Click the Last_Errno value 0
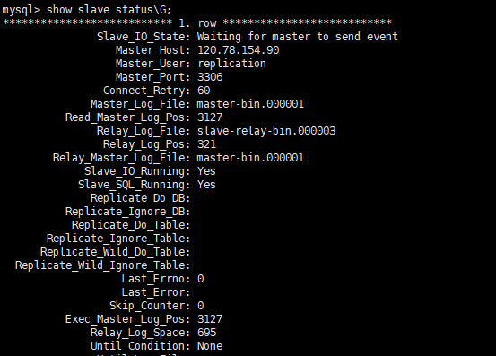Viewport: 496px width, 356px height. [201, 279]
